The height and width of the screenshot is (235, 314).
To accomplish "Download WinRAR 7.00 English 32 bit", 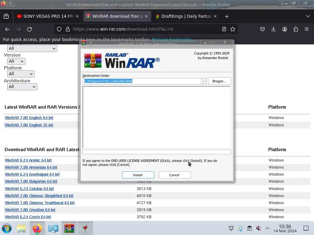I will [x=29, y=125].
